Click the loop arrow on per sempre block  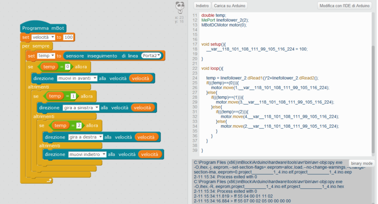(49, 180)
